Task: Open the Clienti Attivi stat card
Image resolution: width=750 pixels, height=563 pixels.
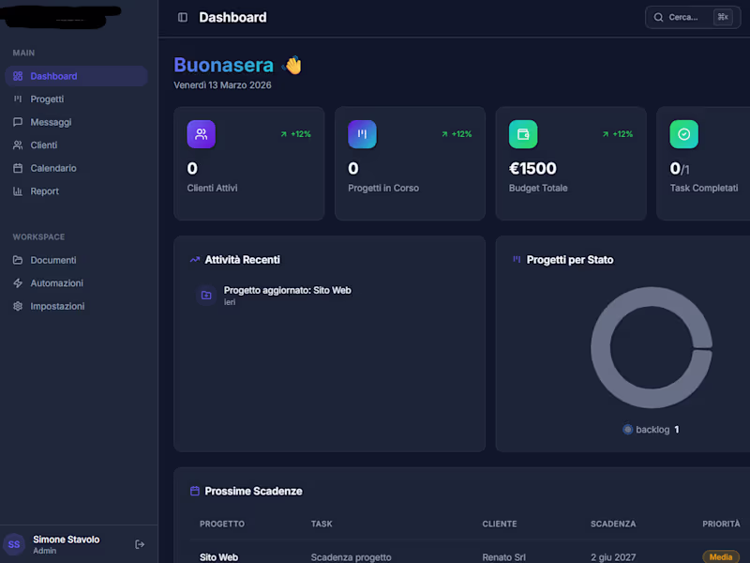Action: [249, 163]
